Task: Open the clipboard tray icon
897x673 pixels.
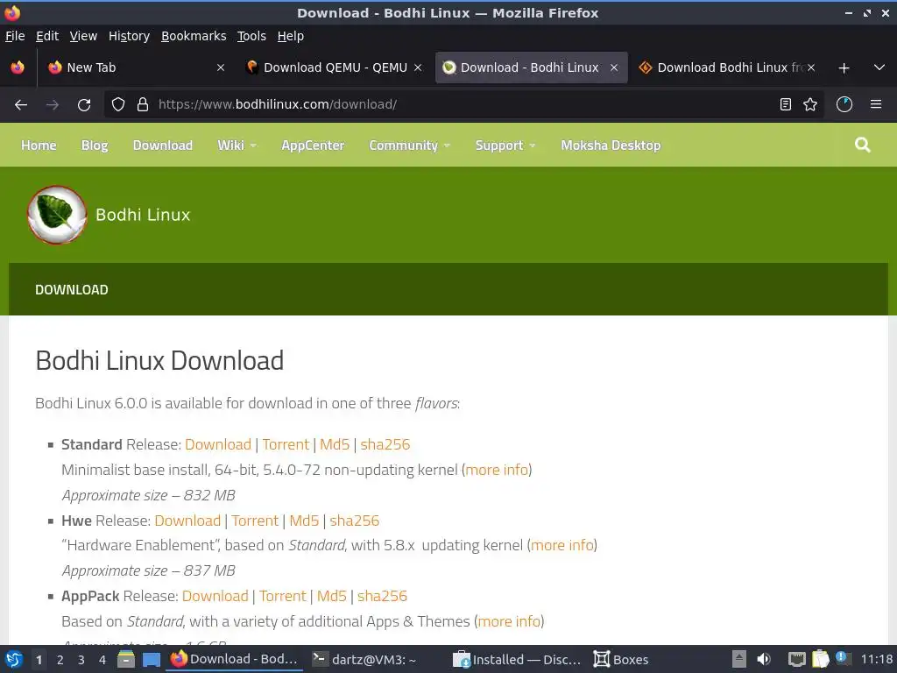Action: (820, 659)
